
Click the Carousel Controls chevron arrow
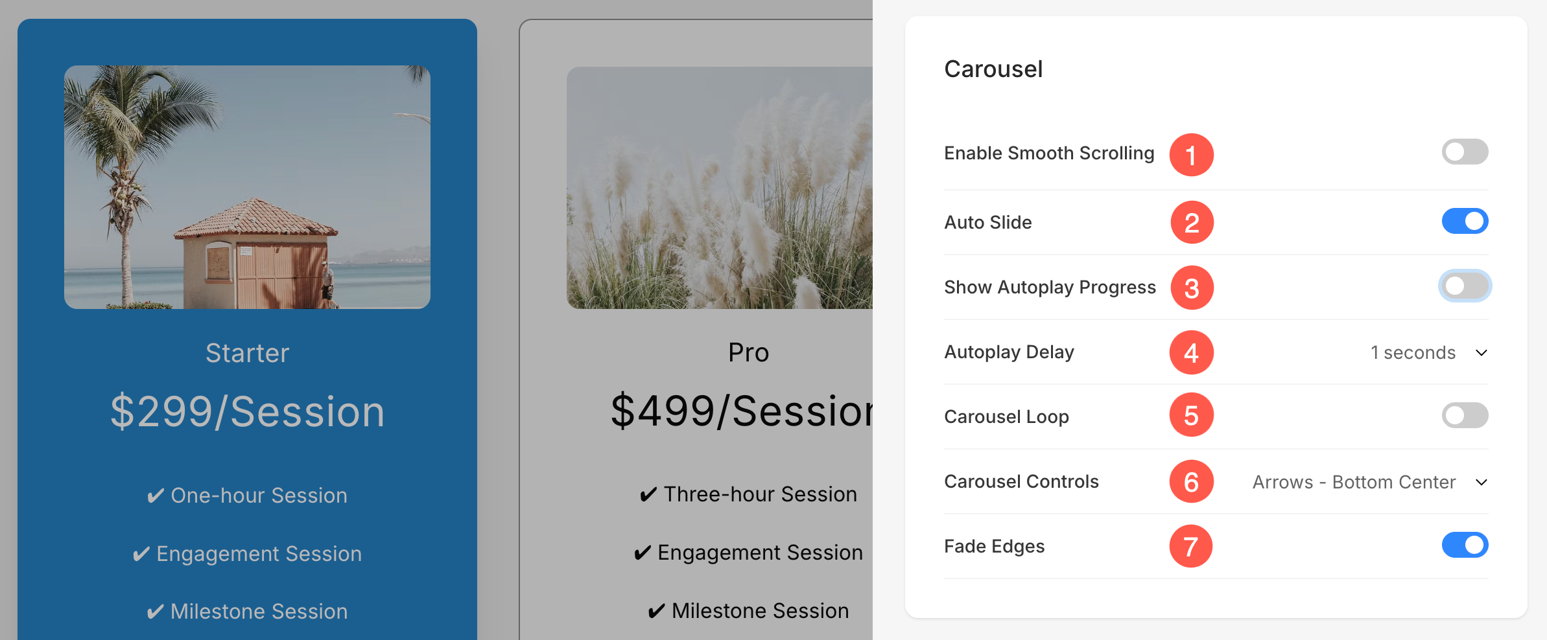coord(1482,483)
